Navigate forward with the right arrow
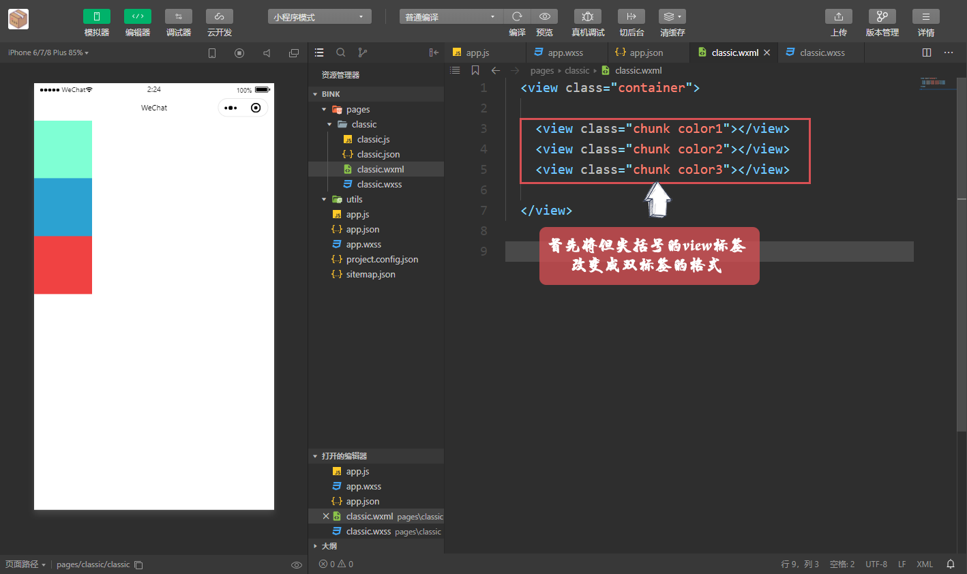967x574 pixels. pyautogui.click(x=515, y=70)
